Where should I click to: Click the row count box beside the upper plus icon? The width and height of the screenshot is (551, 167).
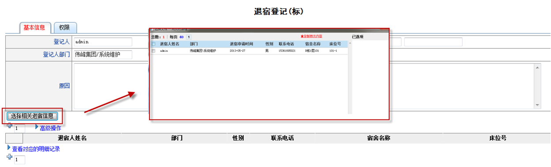[19, 129]
